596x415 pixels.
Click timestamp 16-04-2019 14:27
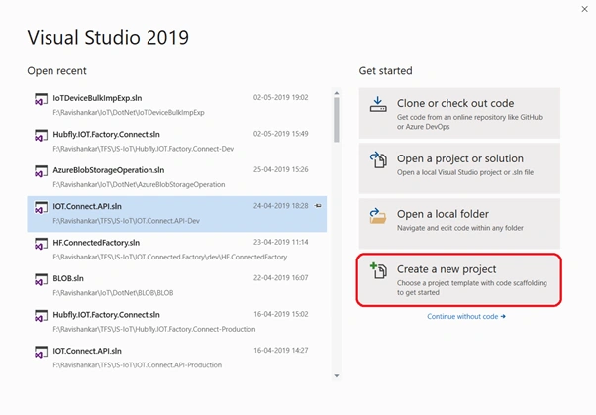pos(281,351)
